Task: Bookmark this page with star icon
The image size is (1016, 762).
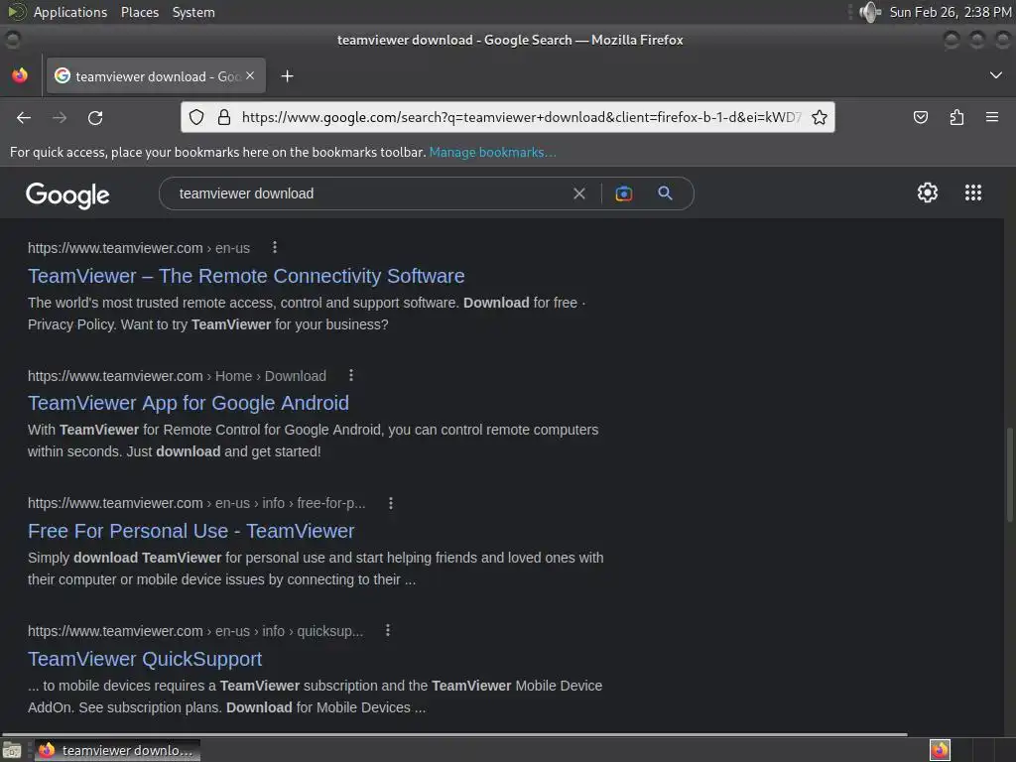Action: [x=819, y=117]
